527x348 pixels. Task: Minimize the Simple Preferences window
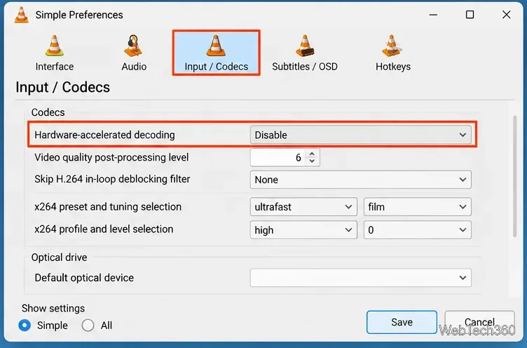click(x=433, y=15)
